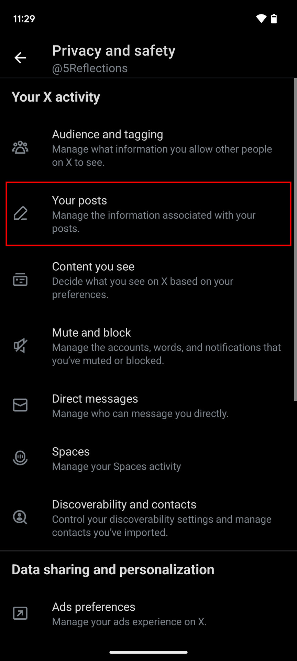The height and width of the screenshot is (661, 297).
Task: Tap the Discoverability person search icon
Action: click(20, 517)
